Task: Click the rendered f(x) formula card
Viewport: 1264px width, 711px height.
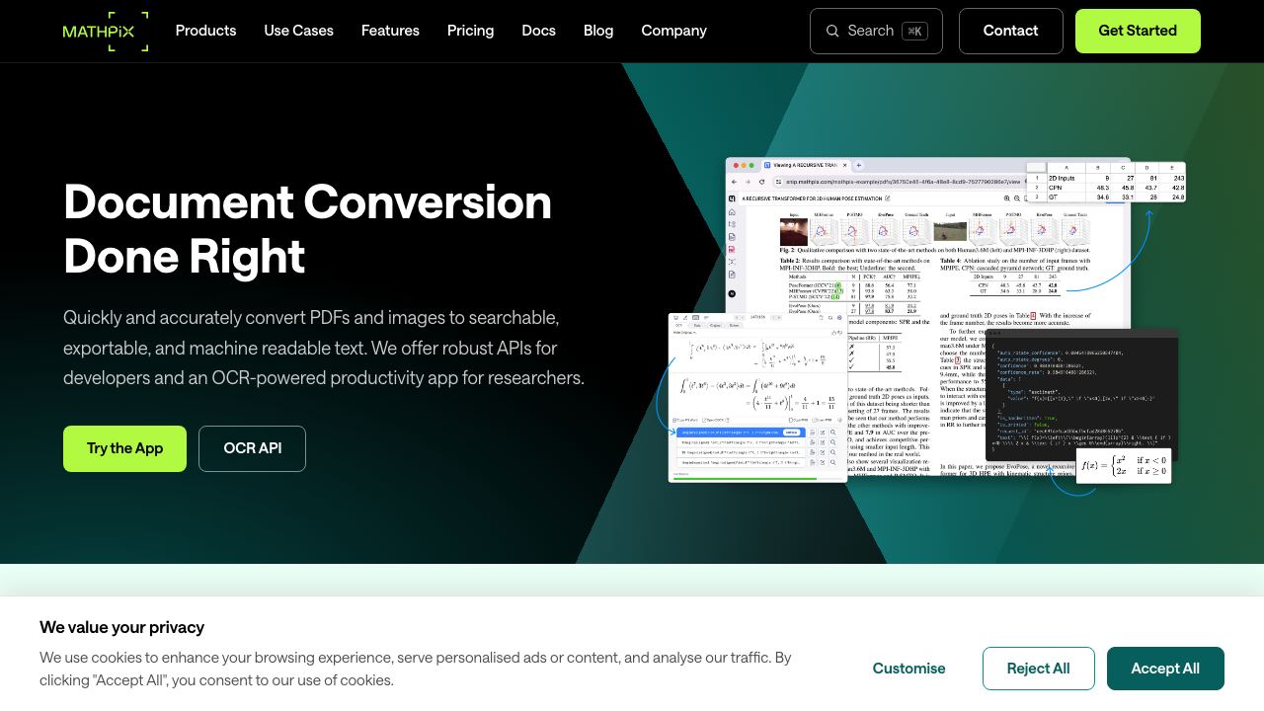Action: 1123,464
